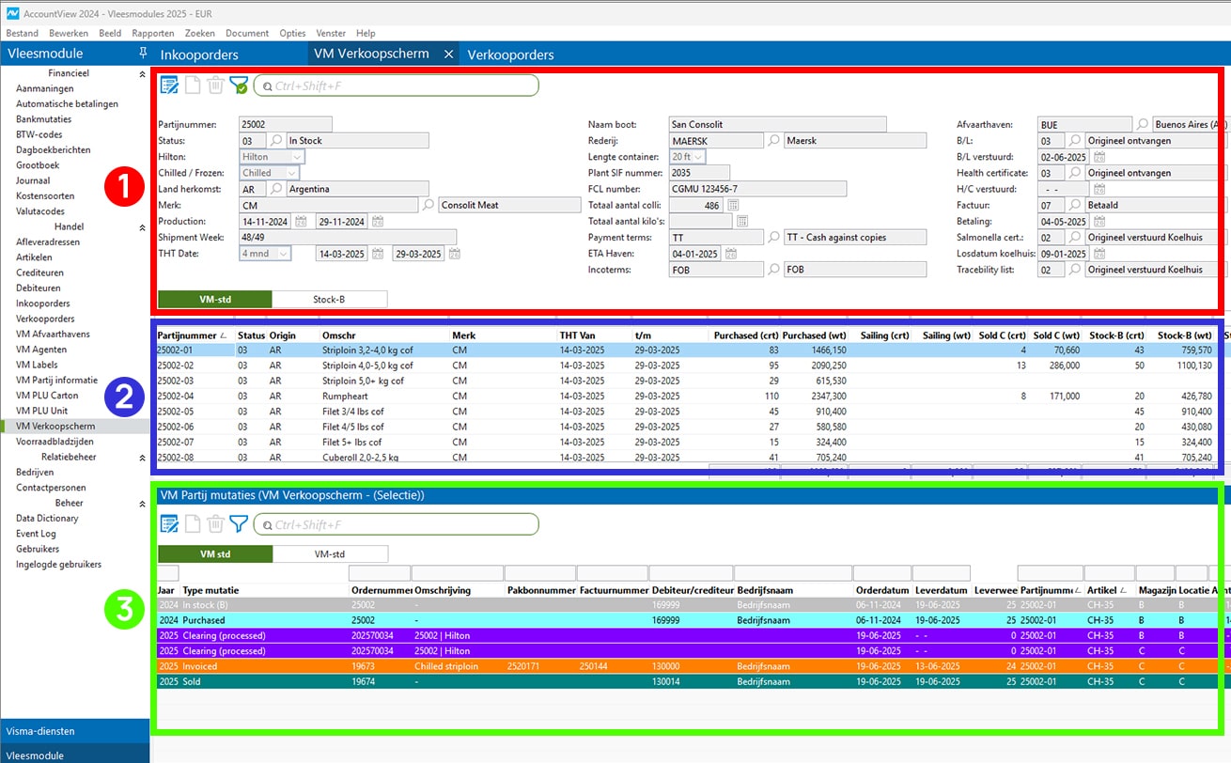Switch to Stock-B view toggle
The width and height of the screenshot is (1231, 763).
[x=329, y=300]
